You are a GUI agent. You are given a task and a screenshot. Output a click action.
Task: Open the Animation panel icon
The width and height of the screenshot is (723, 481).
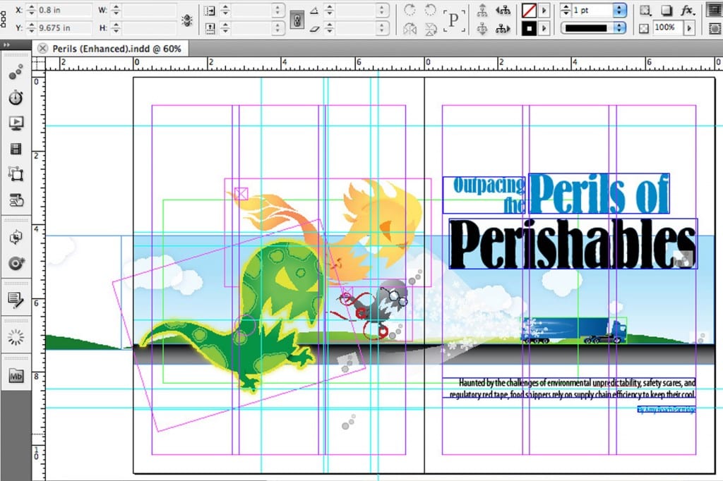point(16,72)
